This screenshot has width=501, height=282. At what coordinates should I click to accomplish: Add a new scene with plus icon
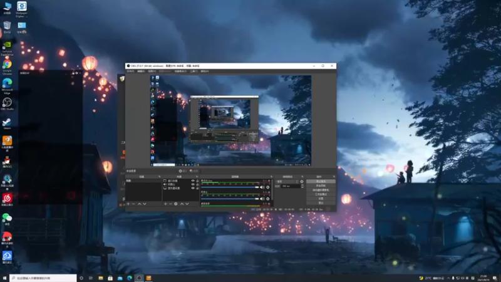click(x=128, y=204)
